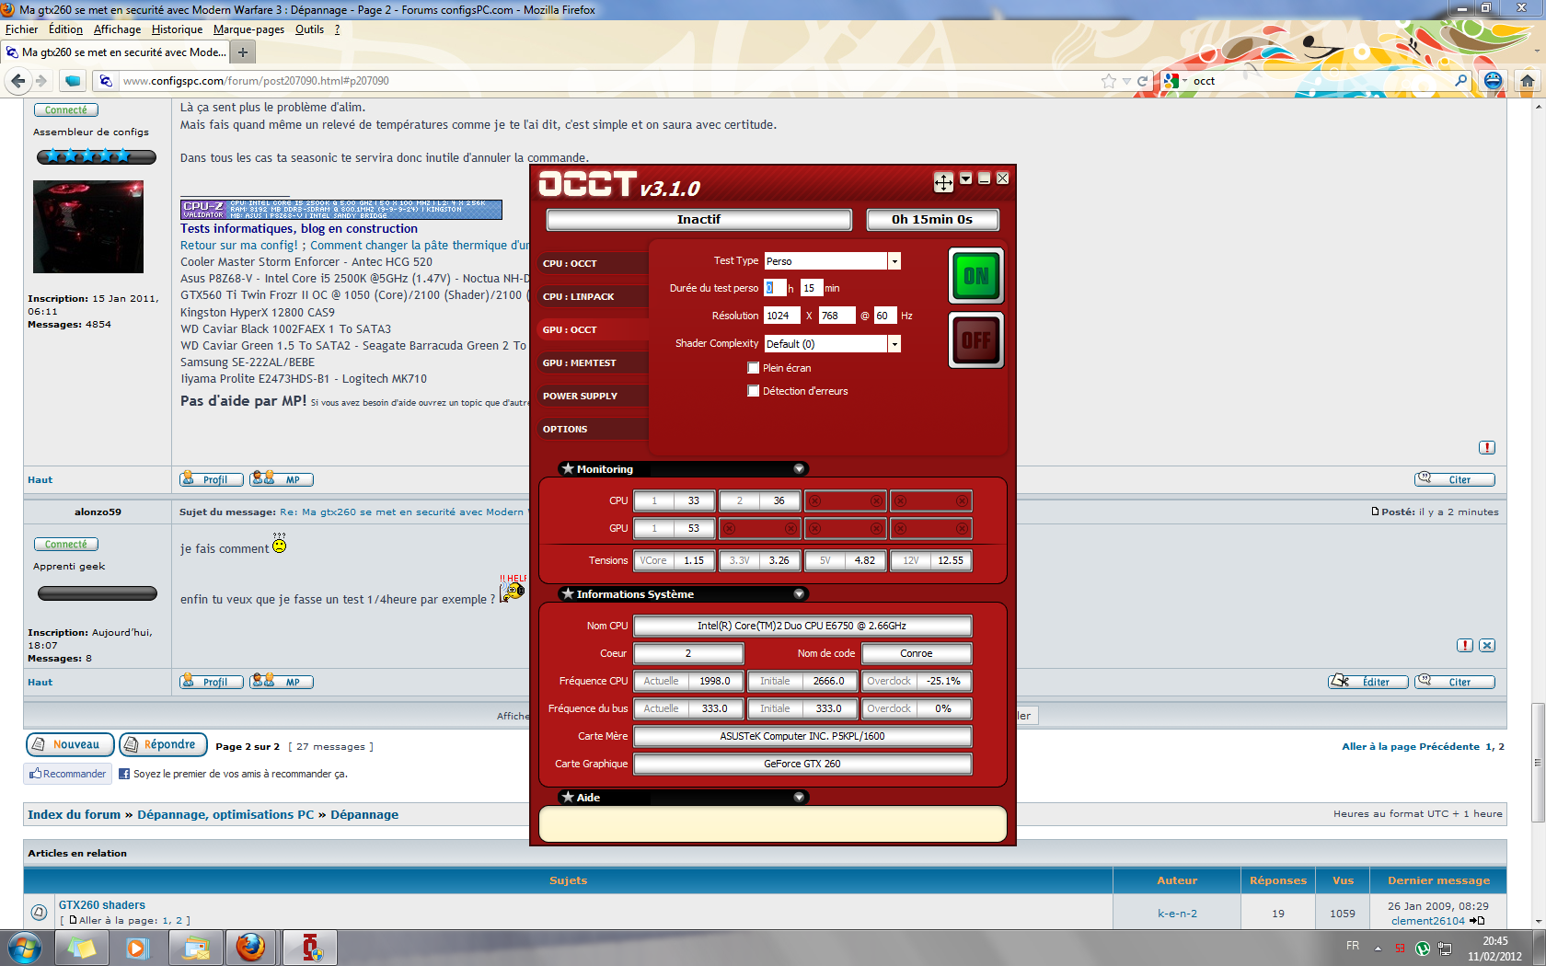Click the Firefox home icon
This screenshot has height=966, width=1546.
[x=1528, y=81]
